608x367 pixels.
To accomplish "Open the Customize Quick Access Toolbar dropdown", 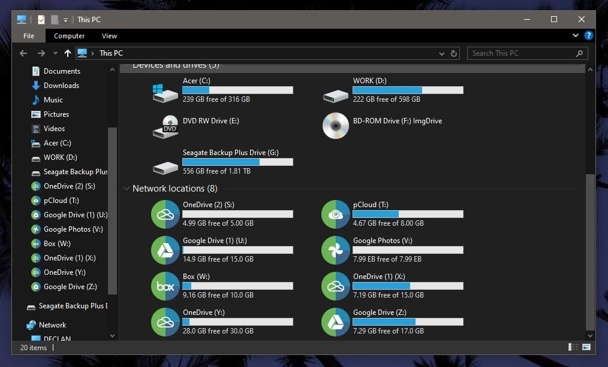I will click(65, 20).
